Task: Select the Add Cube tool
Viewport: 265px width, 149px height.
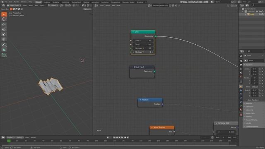Action: click(4, 55)
